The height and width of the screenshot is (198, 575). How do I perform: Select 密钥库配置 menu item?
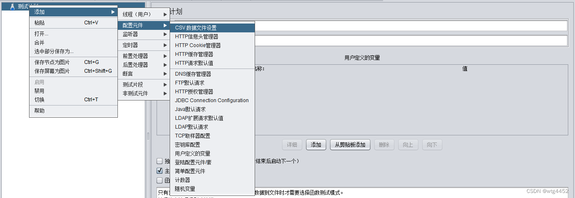click(x=213, y=145)
